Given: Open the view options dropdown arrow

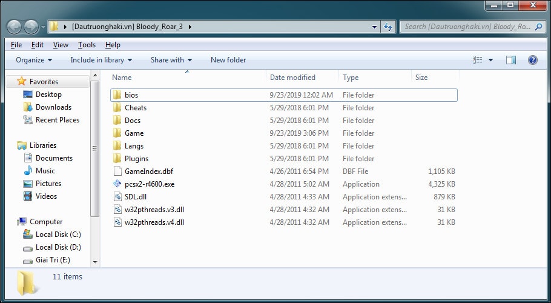Looking at the screenshot, I should (490, 60).
